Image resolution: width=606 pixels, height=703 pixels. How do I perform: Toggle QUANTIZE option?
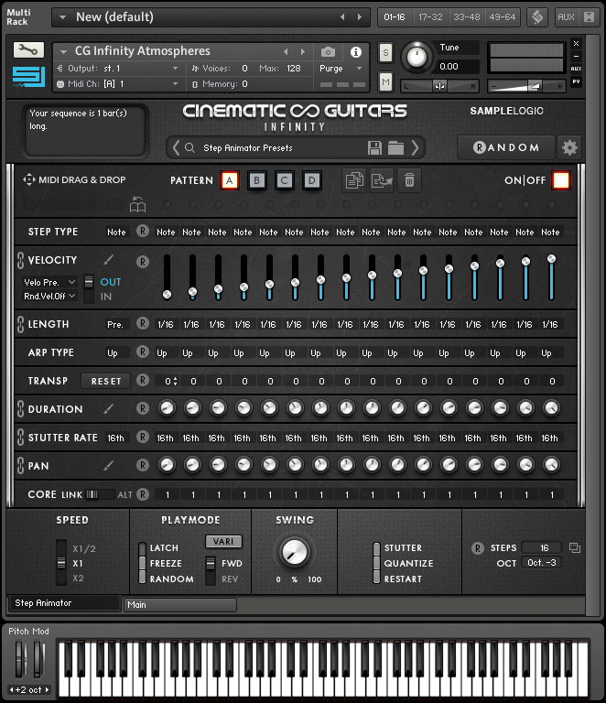click(376, 563)
